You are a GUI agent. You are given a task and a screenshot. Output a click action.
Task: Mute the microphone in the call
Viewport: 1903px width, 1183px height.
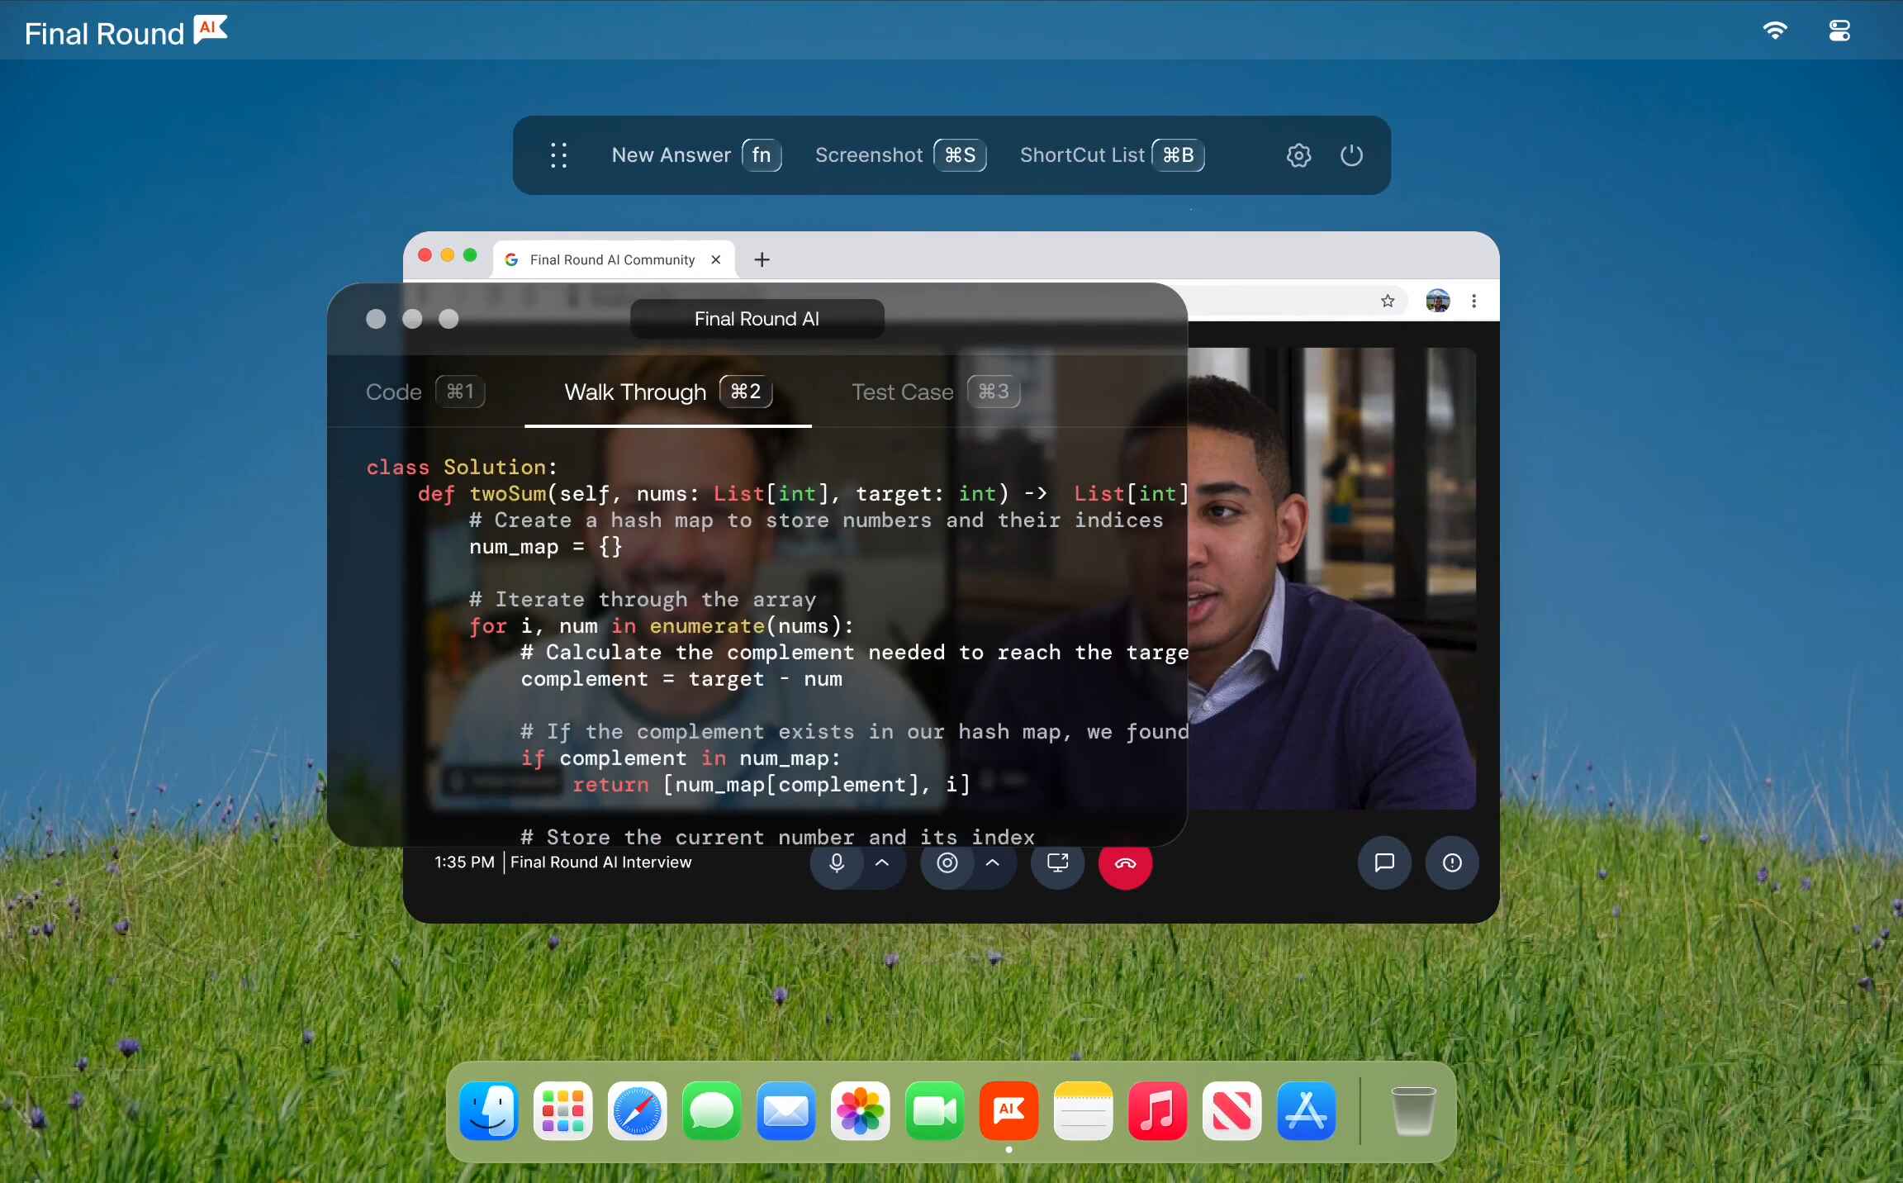(x=836, y=863)
